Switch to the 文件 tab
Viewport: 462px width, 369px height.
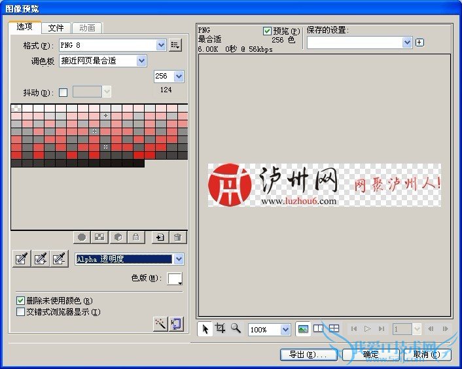[x=56, y=27]
